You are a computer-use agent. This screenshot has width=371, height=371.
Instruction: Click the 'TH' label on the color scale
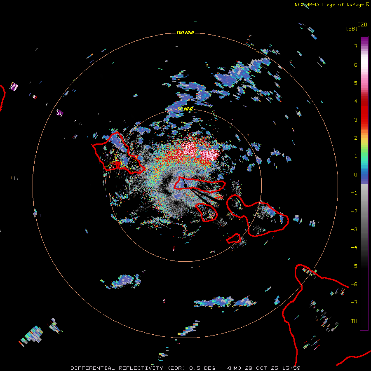coord(354,321)
